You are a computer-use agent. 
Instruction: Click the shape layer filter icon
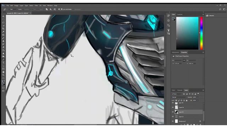(193, 94)
